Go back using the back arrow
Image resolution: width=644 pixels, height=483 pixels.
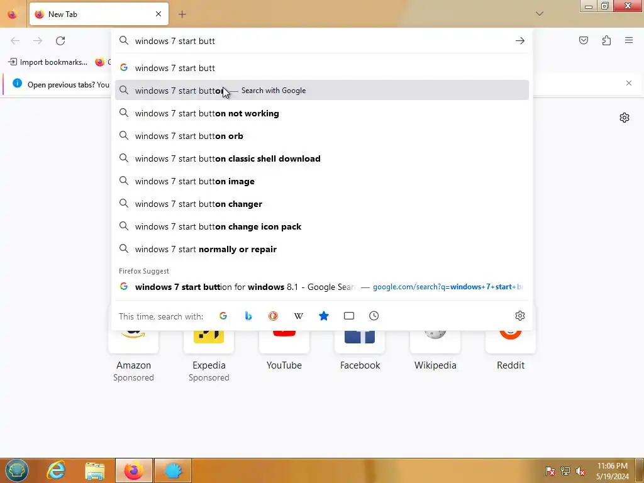point(15,41)
